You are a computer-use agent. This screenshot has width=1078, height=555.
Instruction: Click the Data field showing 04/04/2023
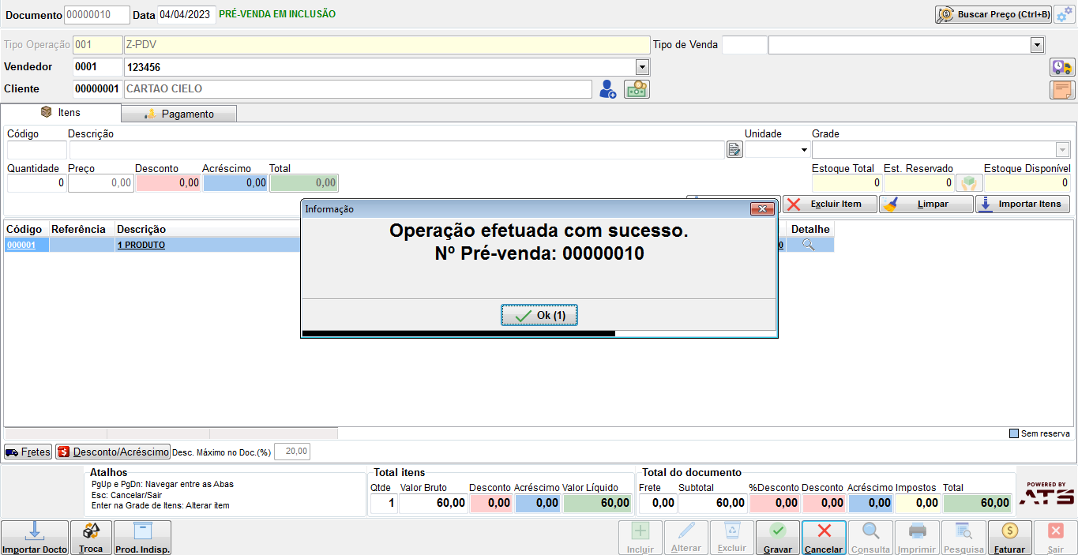tap(186, 15)
